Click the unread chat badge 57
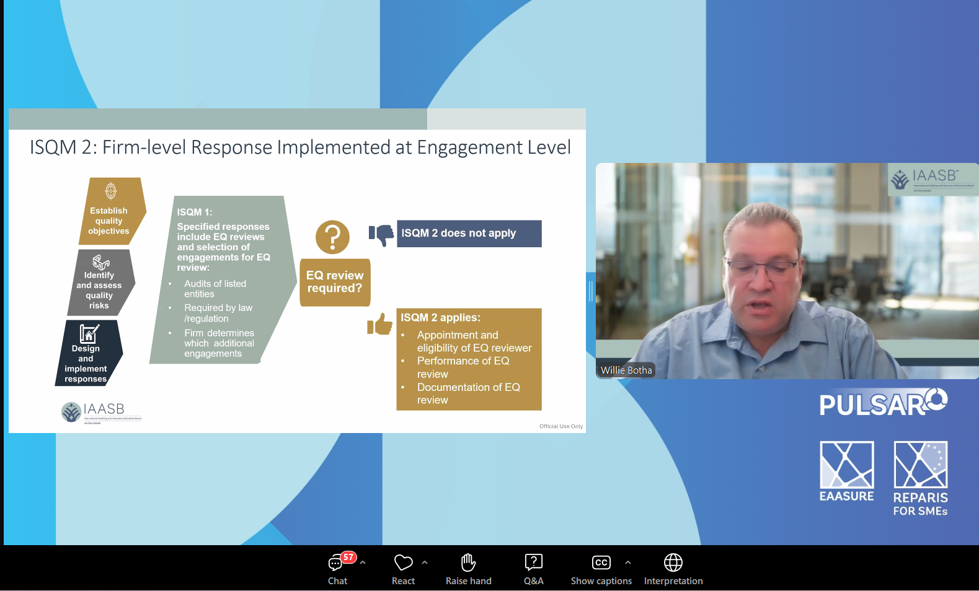Viewport: 979px width, 591px height. (x=348, y=558)
